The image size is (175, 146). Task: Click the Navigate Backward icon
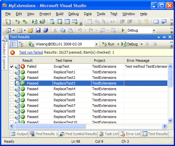pos(102,30)
